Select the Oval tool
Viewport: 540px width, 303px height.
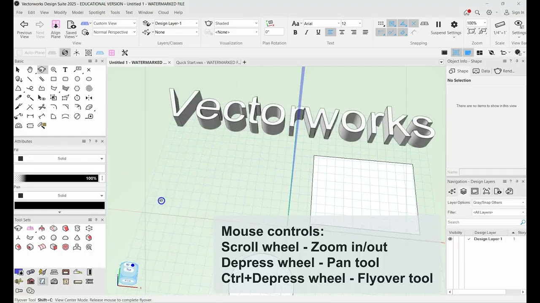[89, 79]
